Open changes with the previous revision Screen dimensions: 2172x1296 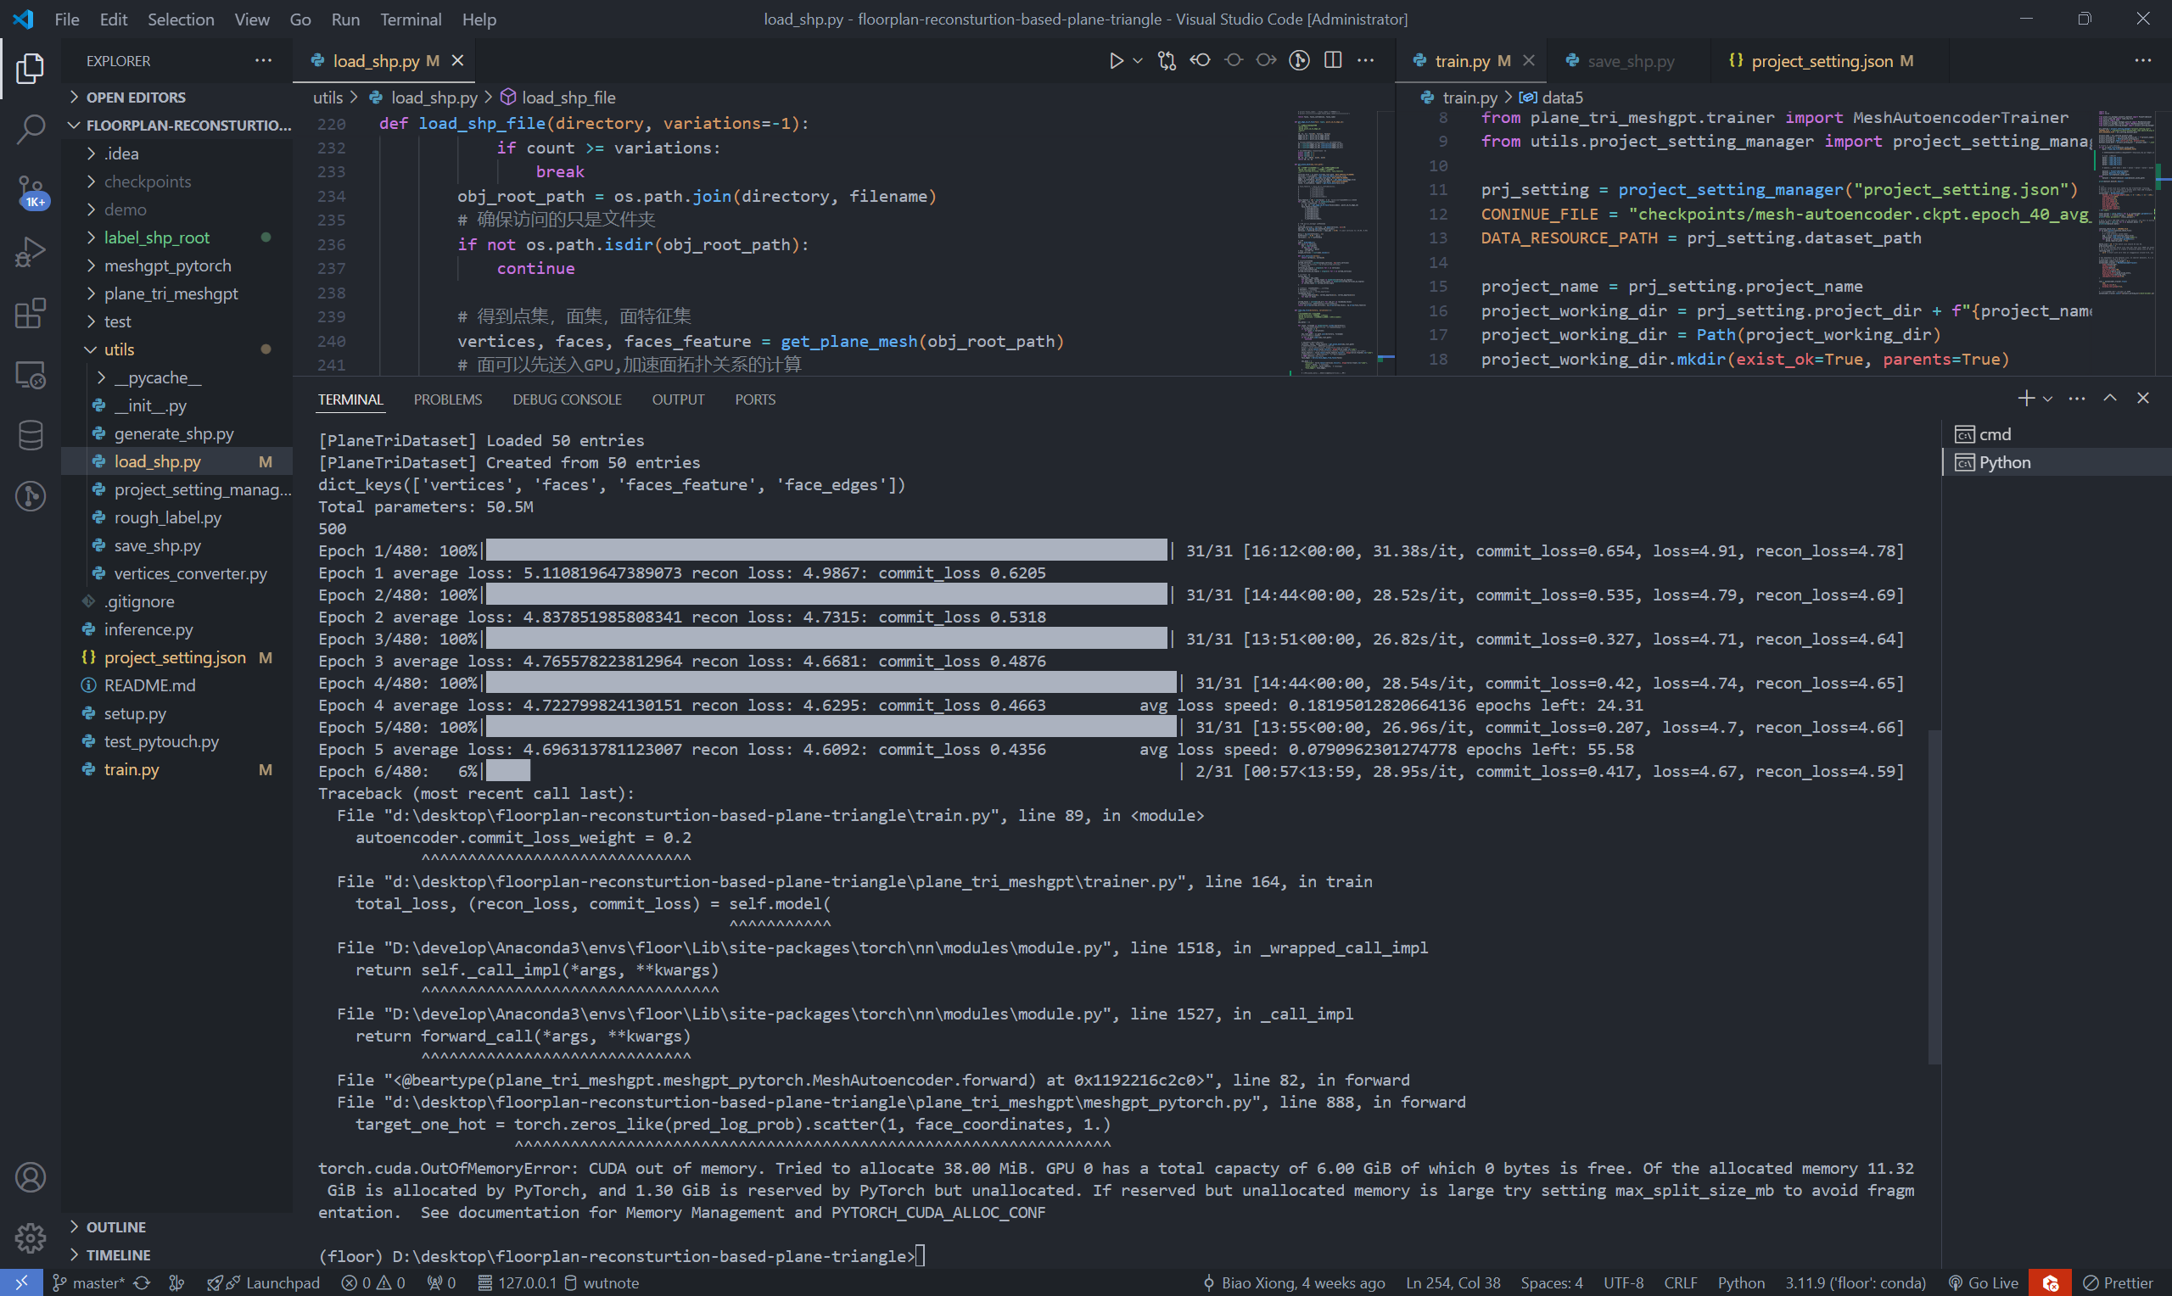[1200, 60]
